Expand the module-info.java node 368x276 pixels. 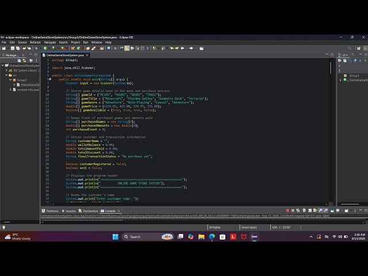[10, 90]
